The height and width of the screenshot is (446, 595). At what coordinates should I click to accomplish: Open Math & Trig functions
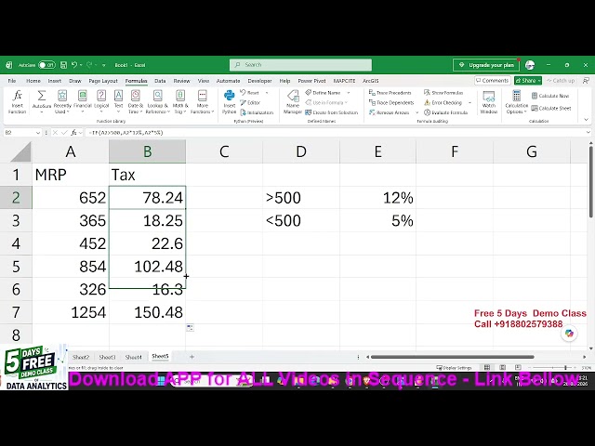point(180,101)
